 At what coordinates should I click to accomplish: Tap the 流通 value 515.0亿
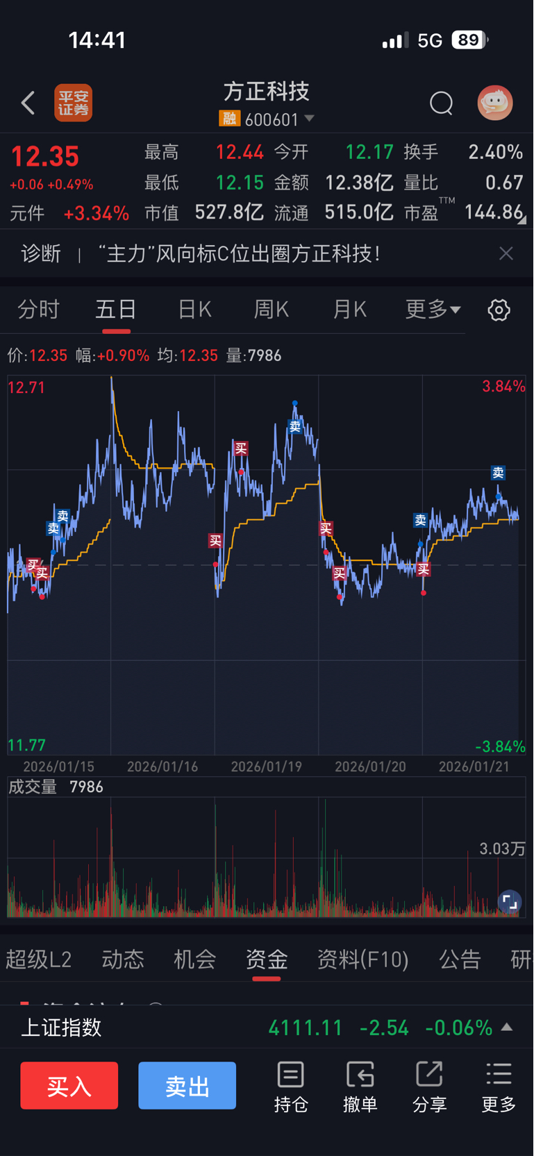(x=359, y=212)
